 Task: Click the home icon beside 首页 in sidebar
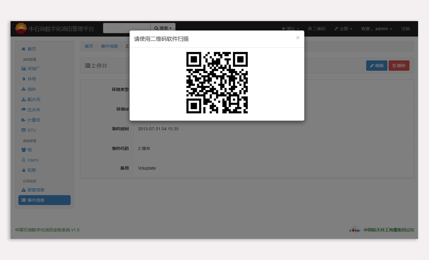[23, 49]
